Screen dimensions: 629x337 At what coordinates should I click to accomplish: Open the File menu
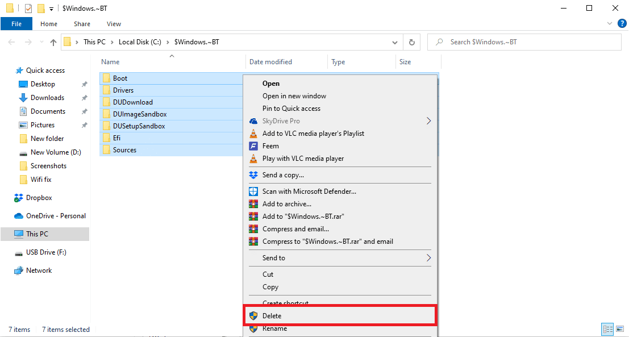(x=16, y=24)
